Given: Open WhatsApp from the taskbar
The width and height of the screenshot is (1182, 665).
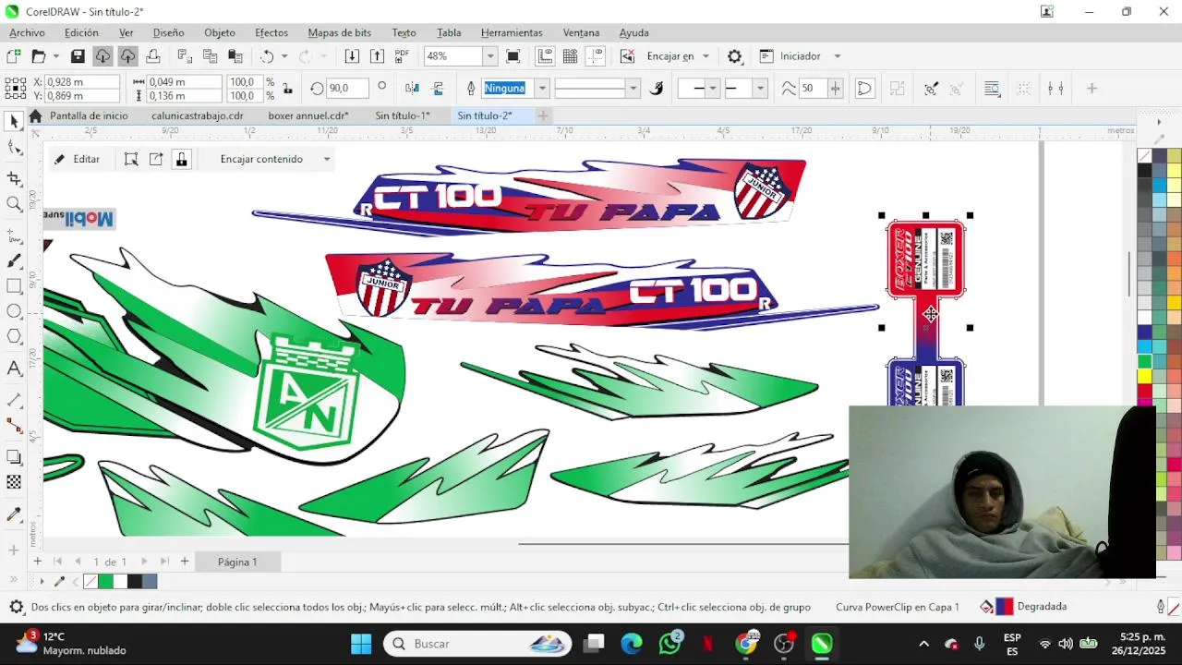Looking at the screenshot, I should 670,644.
